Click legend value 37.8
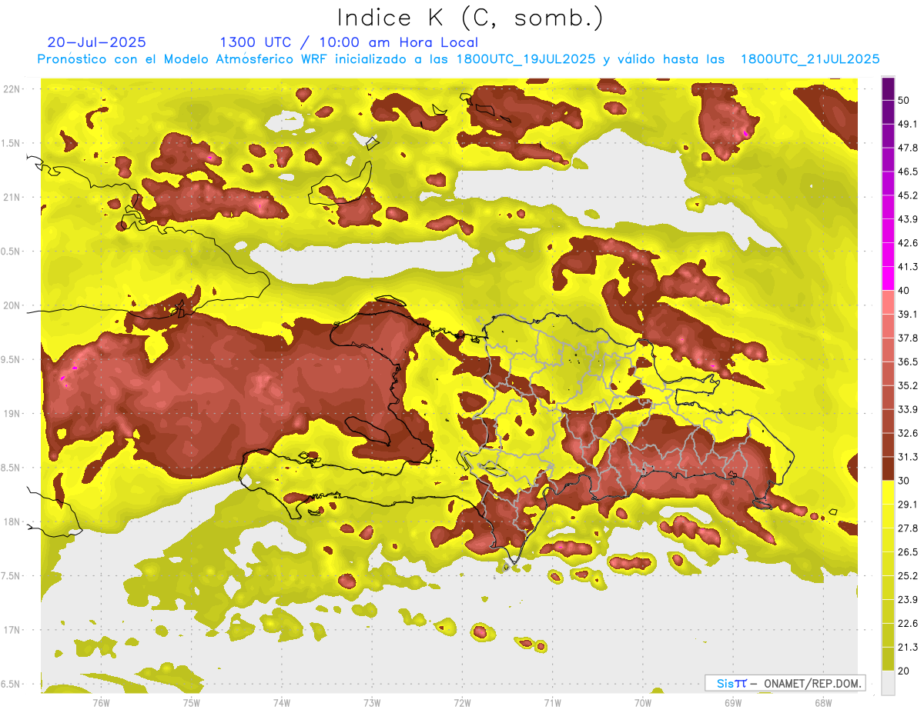The image size is (924, 713). coord(907,338)
